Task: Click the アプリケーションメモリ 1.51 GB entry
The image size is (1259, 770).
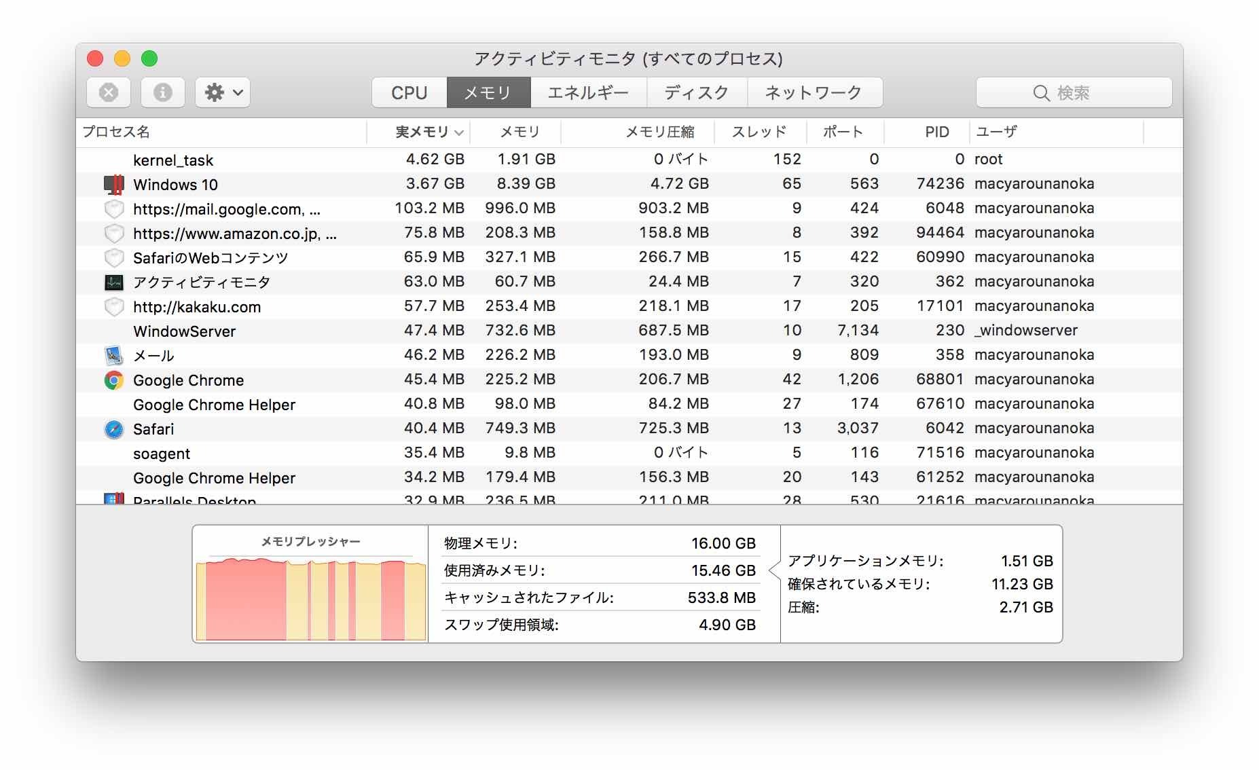Action: 920,561
